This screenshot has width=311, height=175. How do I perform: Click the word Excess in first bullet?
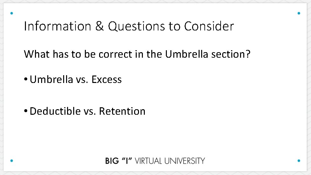click(x=107, y=79)
